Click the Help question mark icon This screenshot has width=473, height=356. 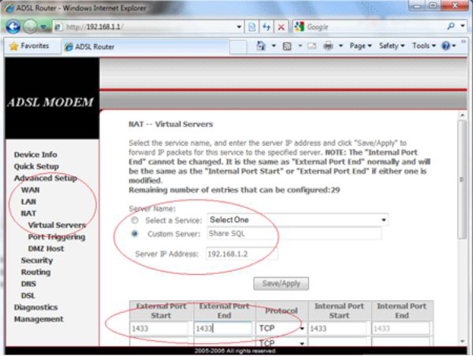446,46
